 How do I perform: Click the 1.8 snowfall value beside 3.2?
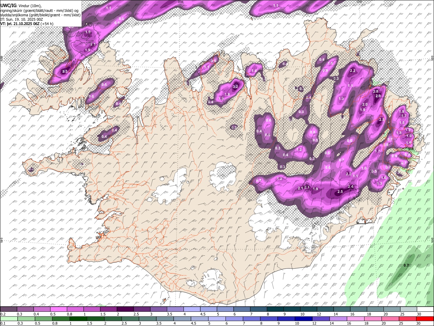click(x=228, y=94)
